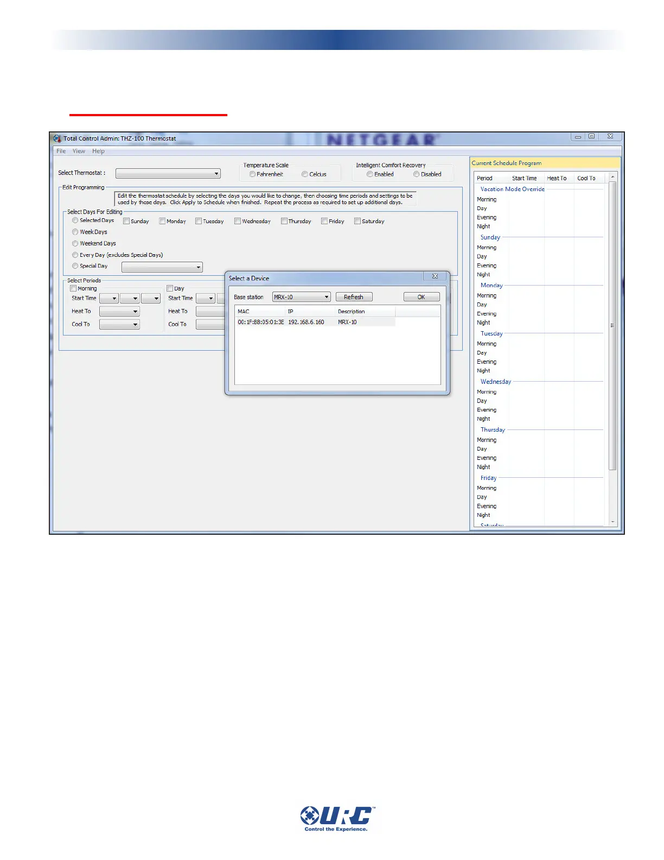Select the Thursday schedule group heading
This screenshot has height=860, width=664.
(x=493, y=429)
